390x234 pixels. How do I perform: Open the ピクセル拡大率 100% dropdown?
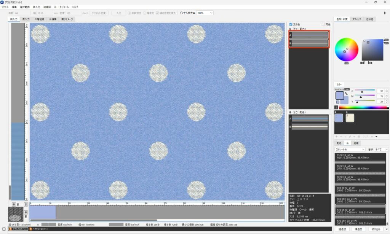[205, 13]
